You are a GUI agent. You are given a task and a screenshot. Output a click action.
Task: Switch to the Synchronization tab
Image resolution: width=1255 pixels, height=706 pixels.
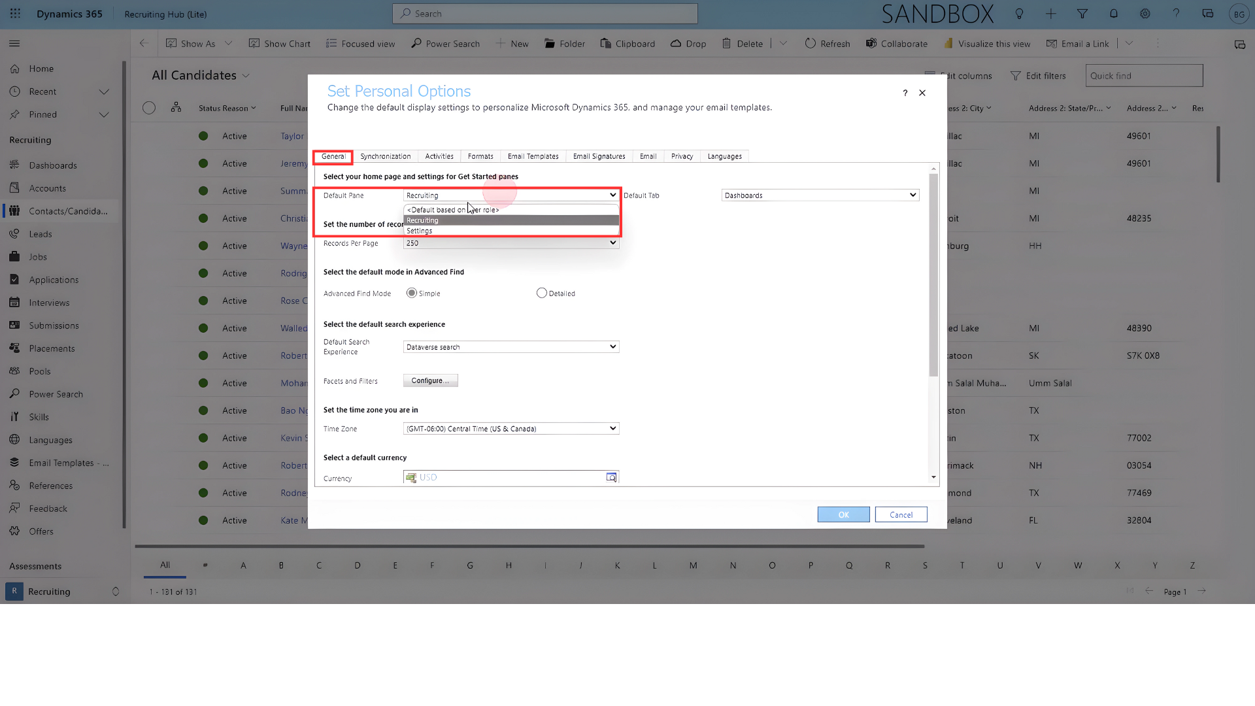(x=386, y=156)
